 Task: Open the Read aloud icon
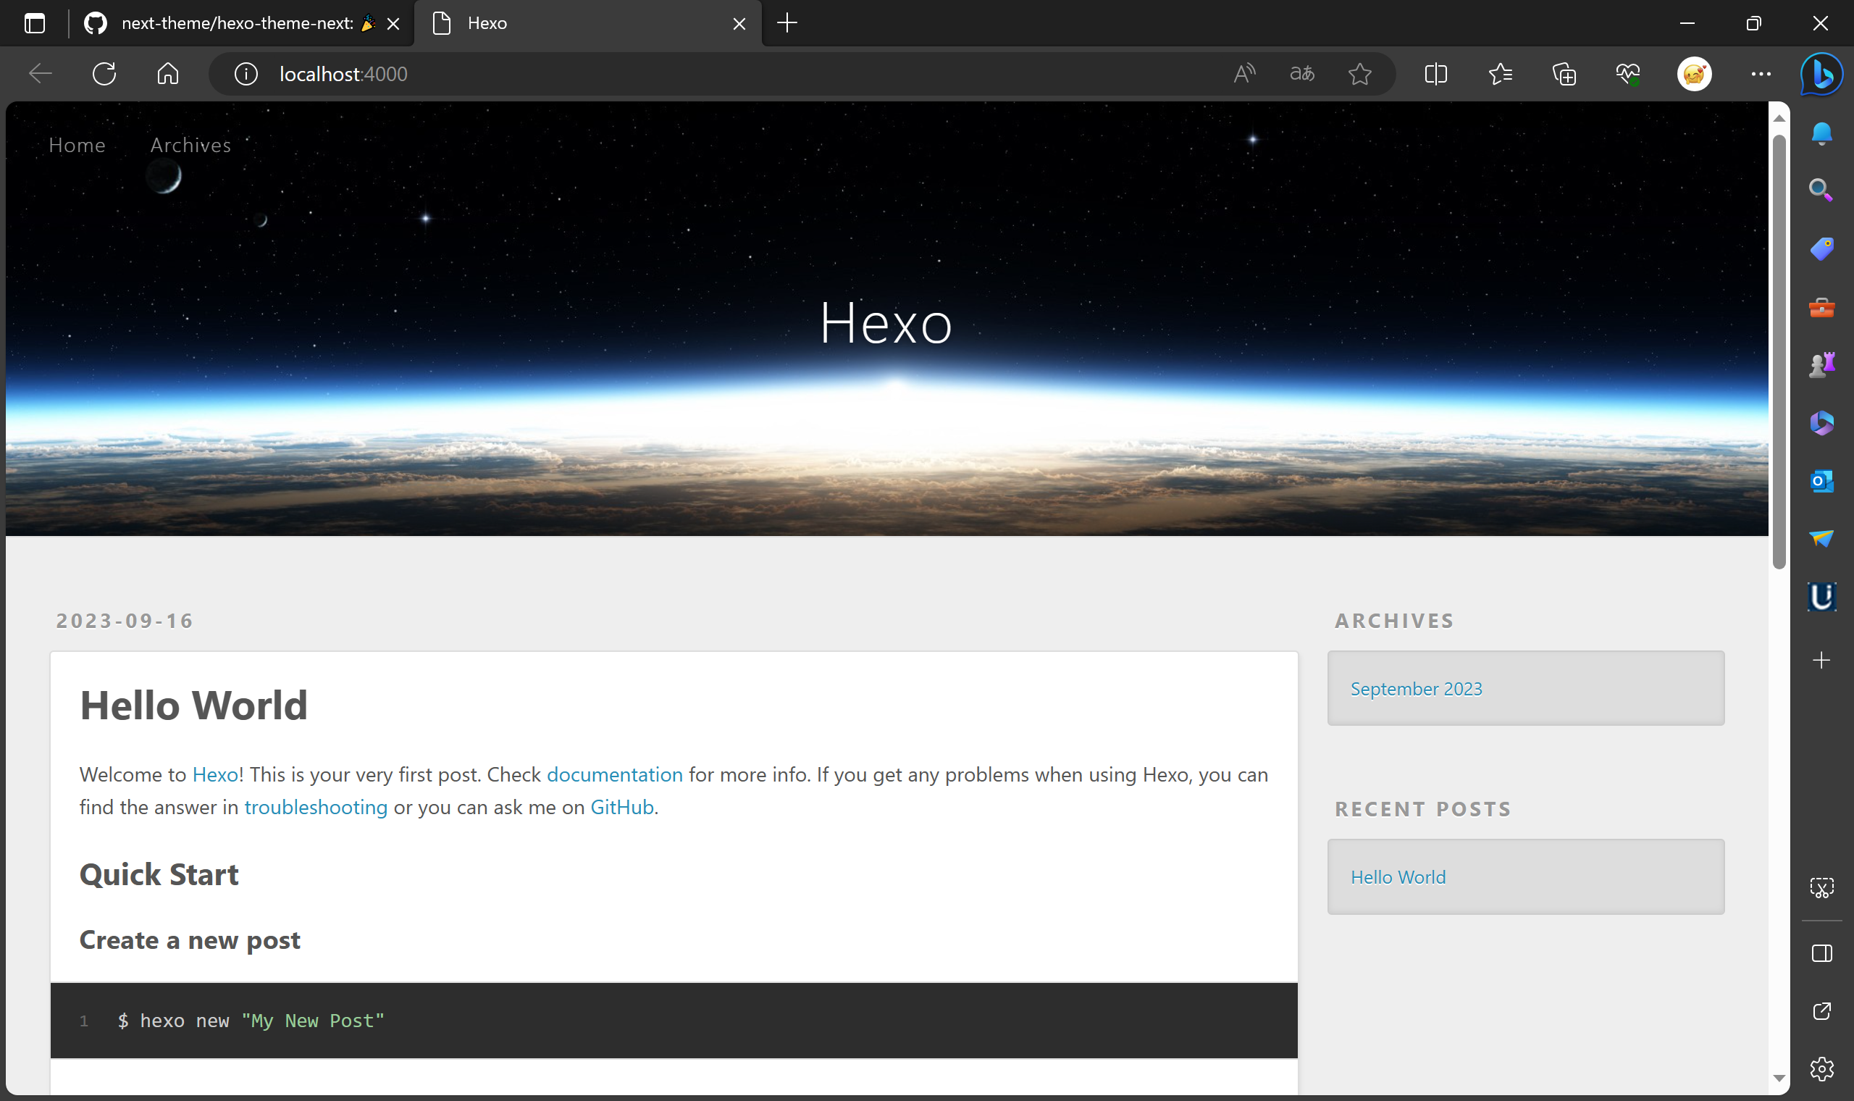pos(1243,73)
